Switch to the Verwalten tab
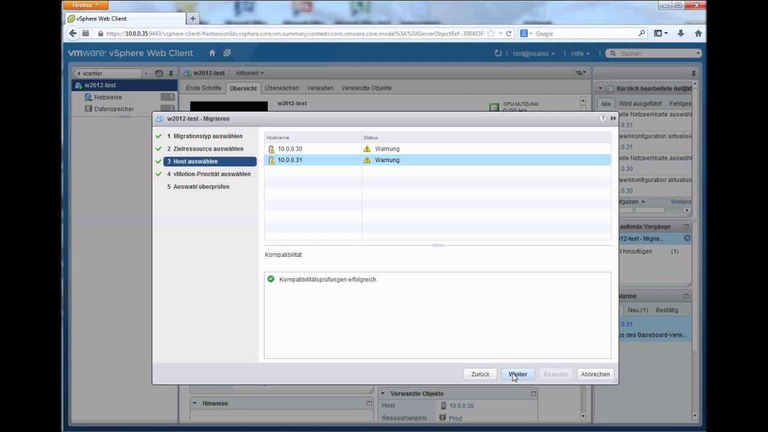 [x=320, y=88]
